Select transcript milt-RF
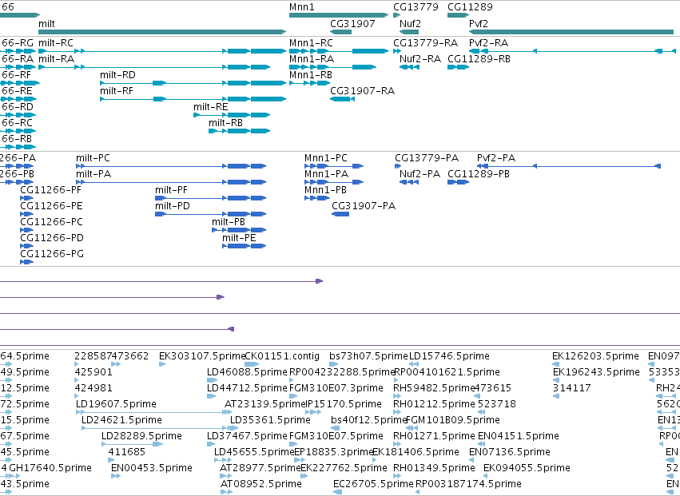 click(x=117, y=91)
